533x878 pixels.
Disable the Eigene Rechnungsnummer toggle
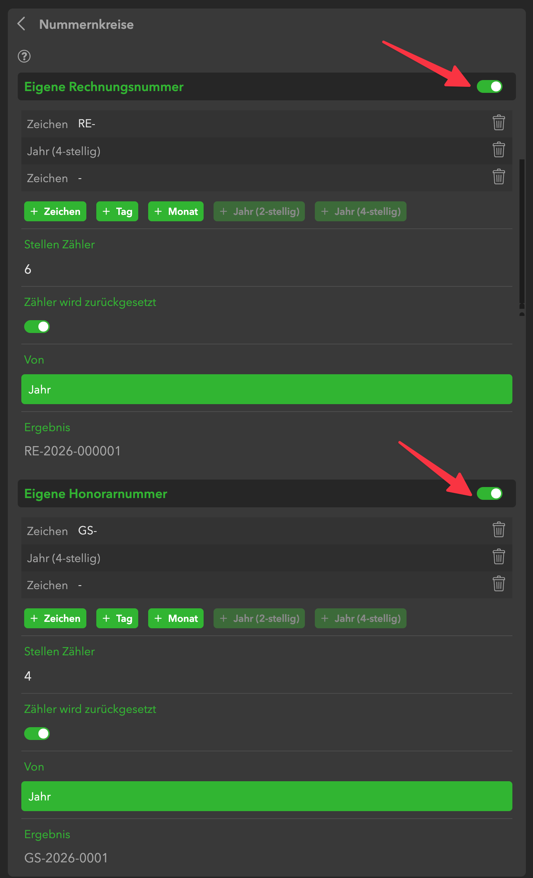(x=489, y=86)
